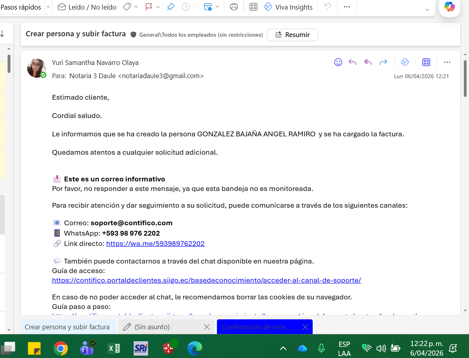Forward the message
Image resolution: width=469 pixels, height=358 pixels.
383,62
